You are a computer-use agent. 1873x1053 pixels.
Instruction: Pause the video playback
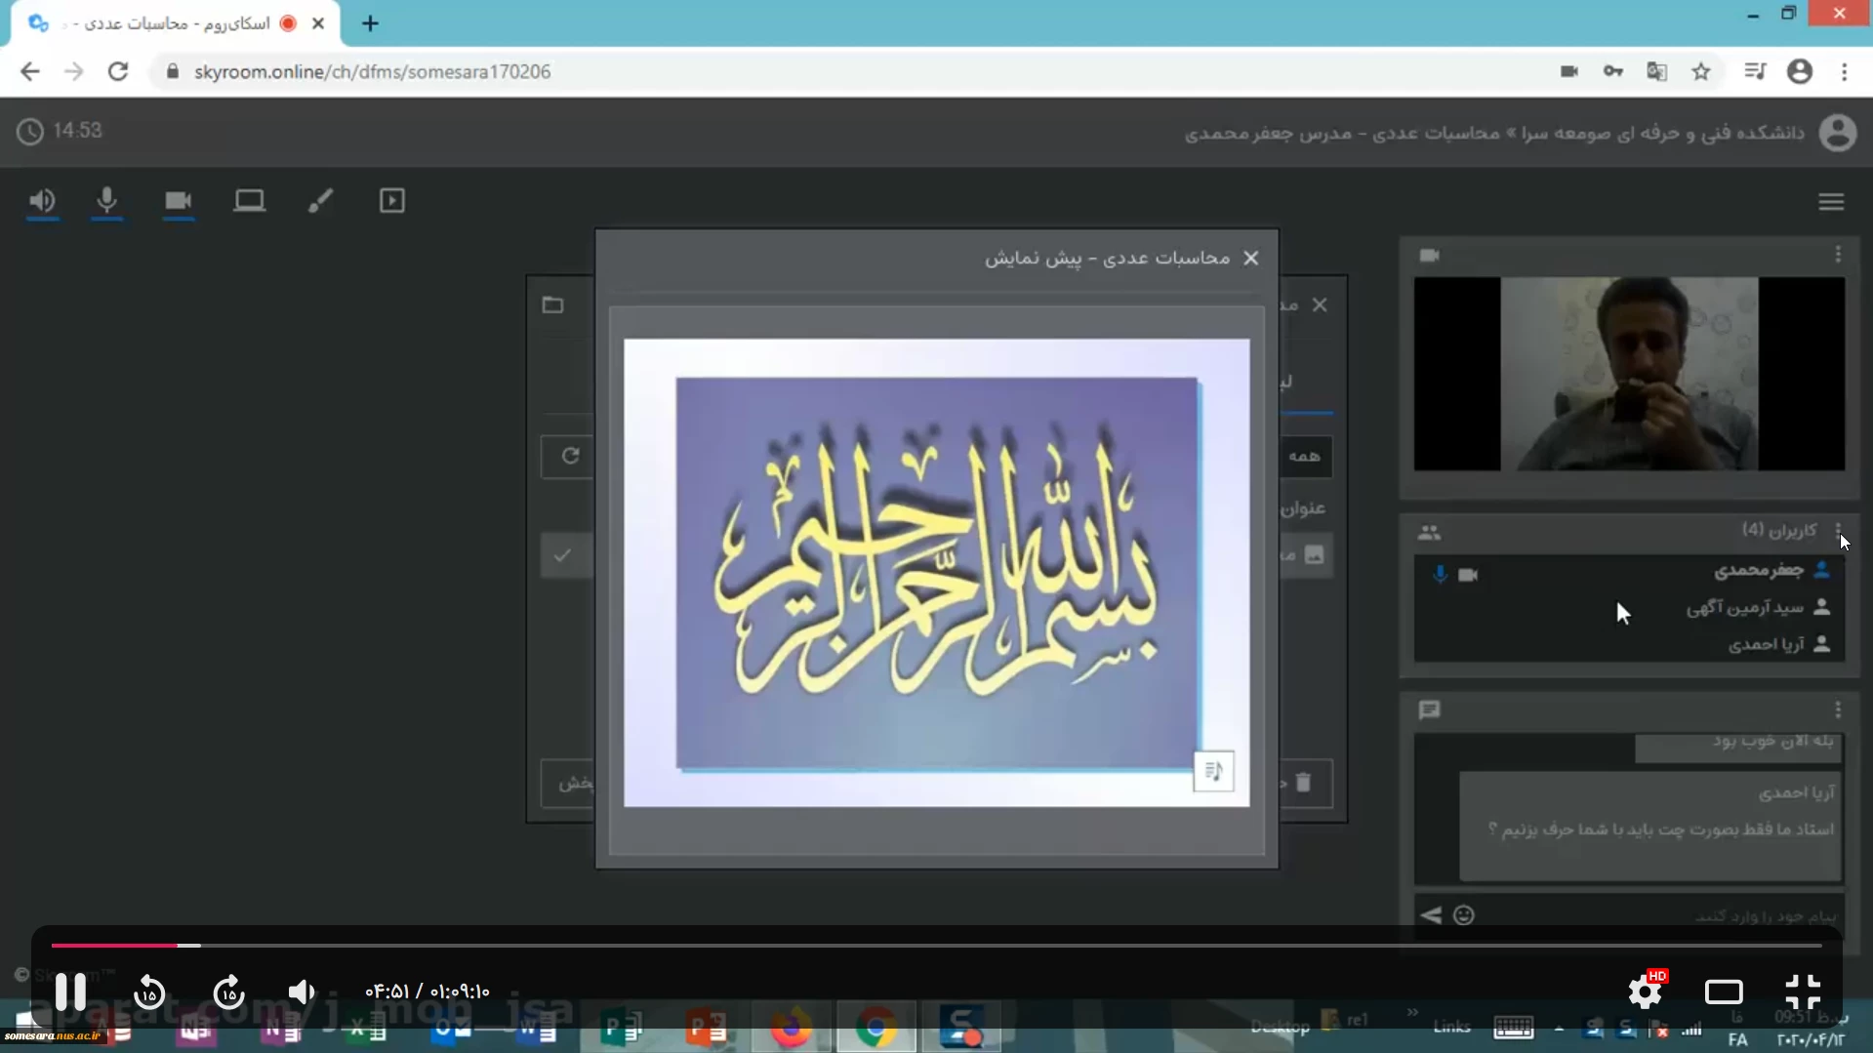[x=70, y=992]
